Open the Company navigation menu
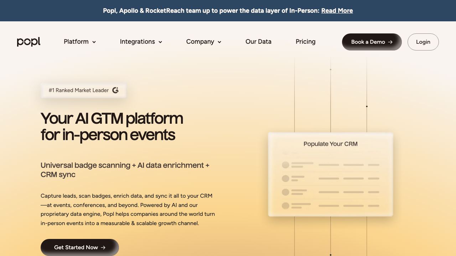456x256 pixels. (x=204, y=42)
